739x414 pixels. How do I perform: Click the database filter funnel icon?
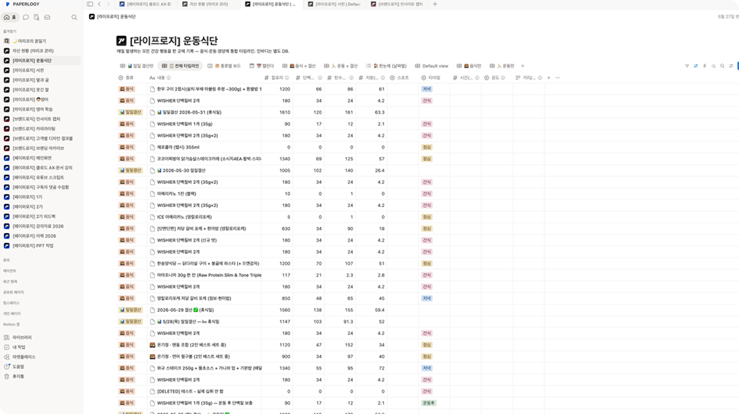click(x=687, y=66)
